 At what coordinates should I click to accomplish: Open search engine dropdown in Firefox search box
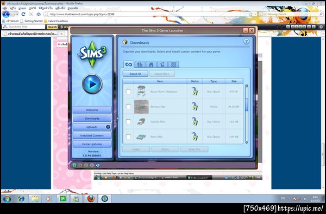click(x=265, y=14)
